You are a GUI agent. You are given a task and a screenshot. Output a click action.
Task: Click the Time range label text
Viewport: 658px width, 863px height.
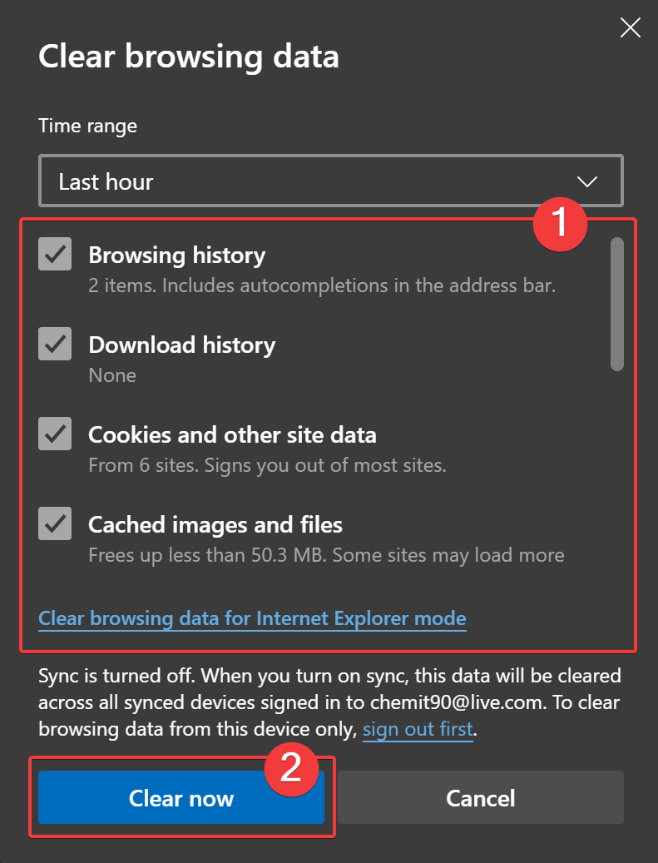pos(87,126)
